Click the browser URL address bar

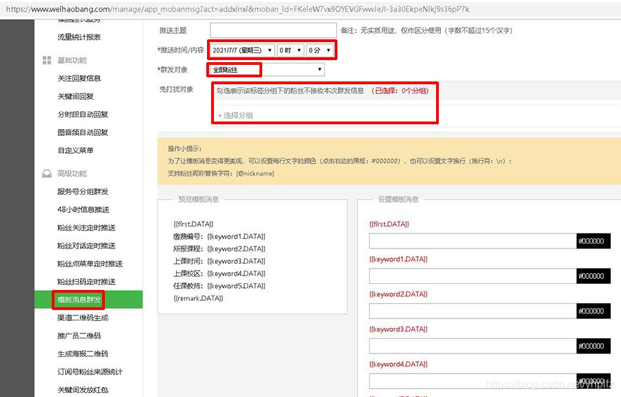pyautogui.click(x=237, y=9)
